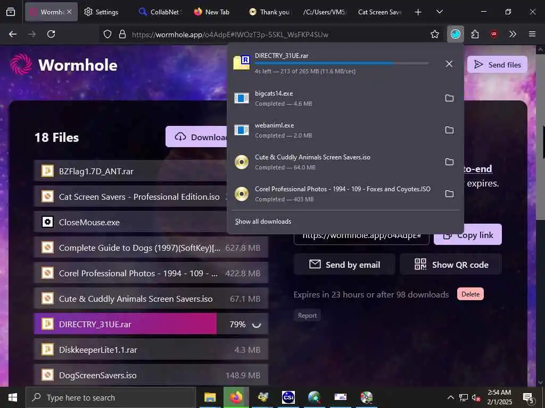Screen dimensions: 545x408
Task: Click Copy link button
Action: point(468,235)
